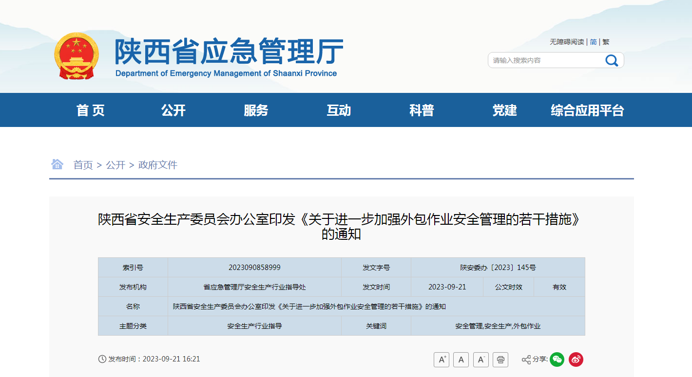This screenshot has height=377, width=692.
Task: Switch to Traditional Chinese with 繁
Action: (x=606, y=42)
